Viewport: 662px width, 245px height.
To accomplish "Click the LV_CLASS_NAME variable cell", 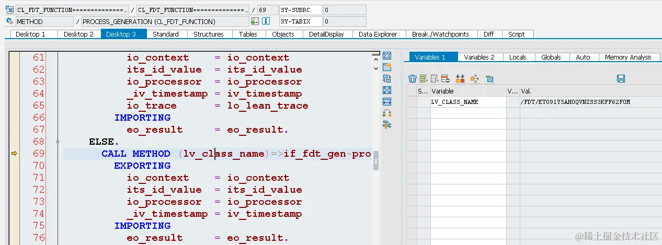I will pyautogui.click(x=468, y=102).
